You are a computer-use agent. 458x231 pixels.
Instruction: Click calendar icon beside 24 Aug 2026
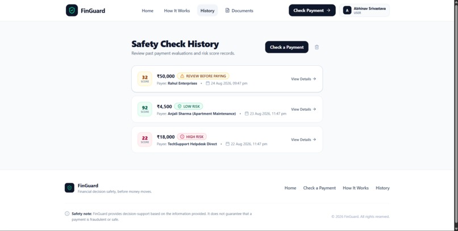[x=207, y=83]
